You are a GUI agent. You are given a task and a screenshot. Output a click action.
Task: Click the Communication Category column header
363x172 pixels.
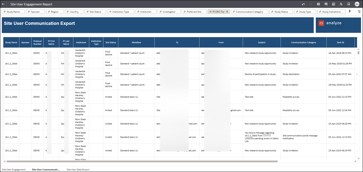click(x=304, y=43)
